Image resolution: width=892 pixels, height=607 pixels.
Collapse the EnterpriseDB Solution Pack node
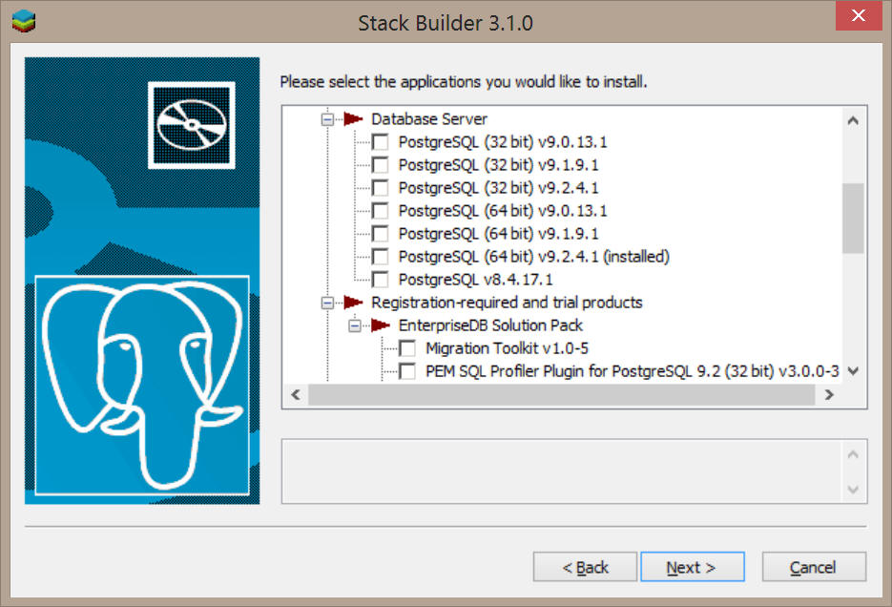pos(354,325)
